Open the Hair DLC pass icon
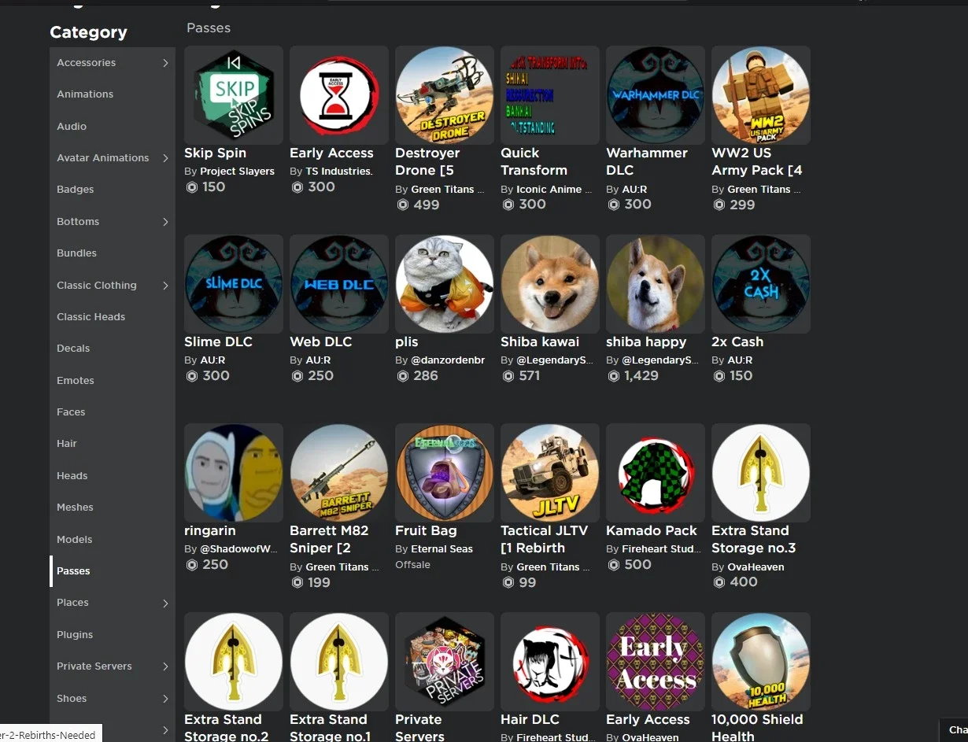The width and height of the screenshot is (968, 742). (x=550, y=662)
